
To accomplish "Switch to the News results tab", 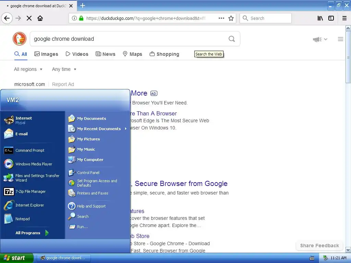I will coord(106,54).
